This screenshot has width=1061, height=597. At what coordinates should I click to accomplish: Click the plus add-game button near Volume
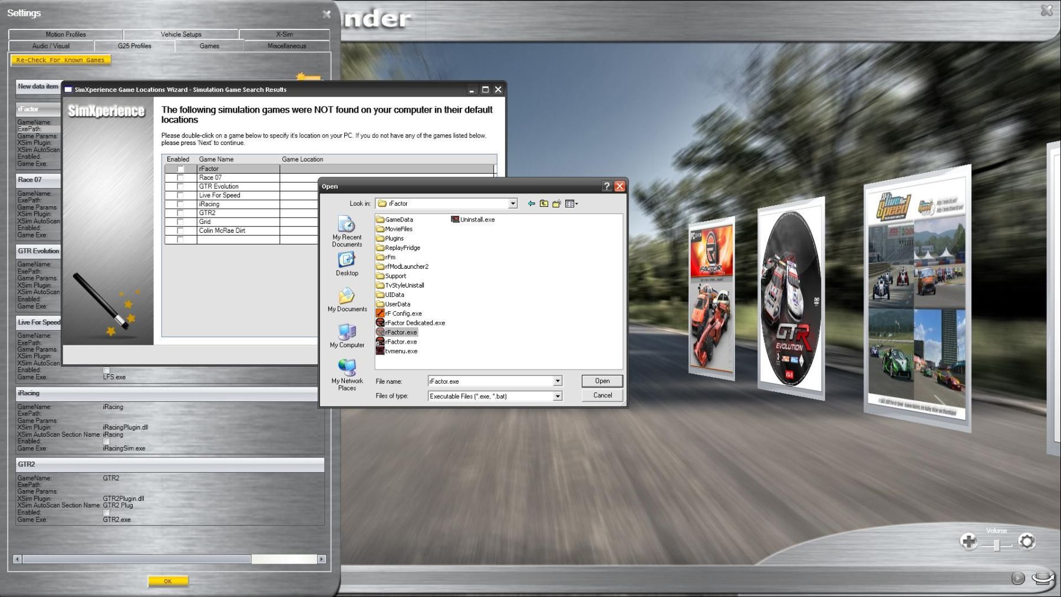point(968,541)
